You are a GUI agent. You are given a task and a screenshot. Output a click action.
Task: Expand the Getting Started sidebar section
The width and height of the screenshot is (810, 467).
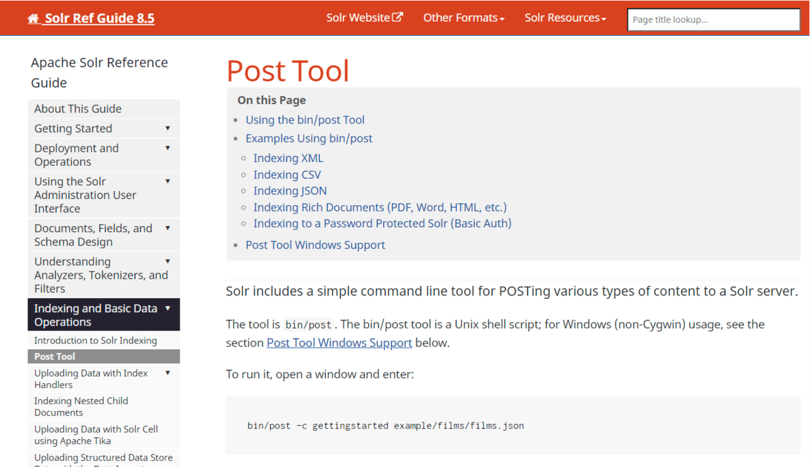[167, 128]
